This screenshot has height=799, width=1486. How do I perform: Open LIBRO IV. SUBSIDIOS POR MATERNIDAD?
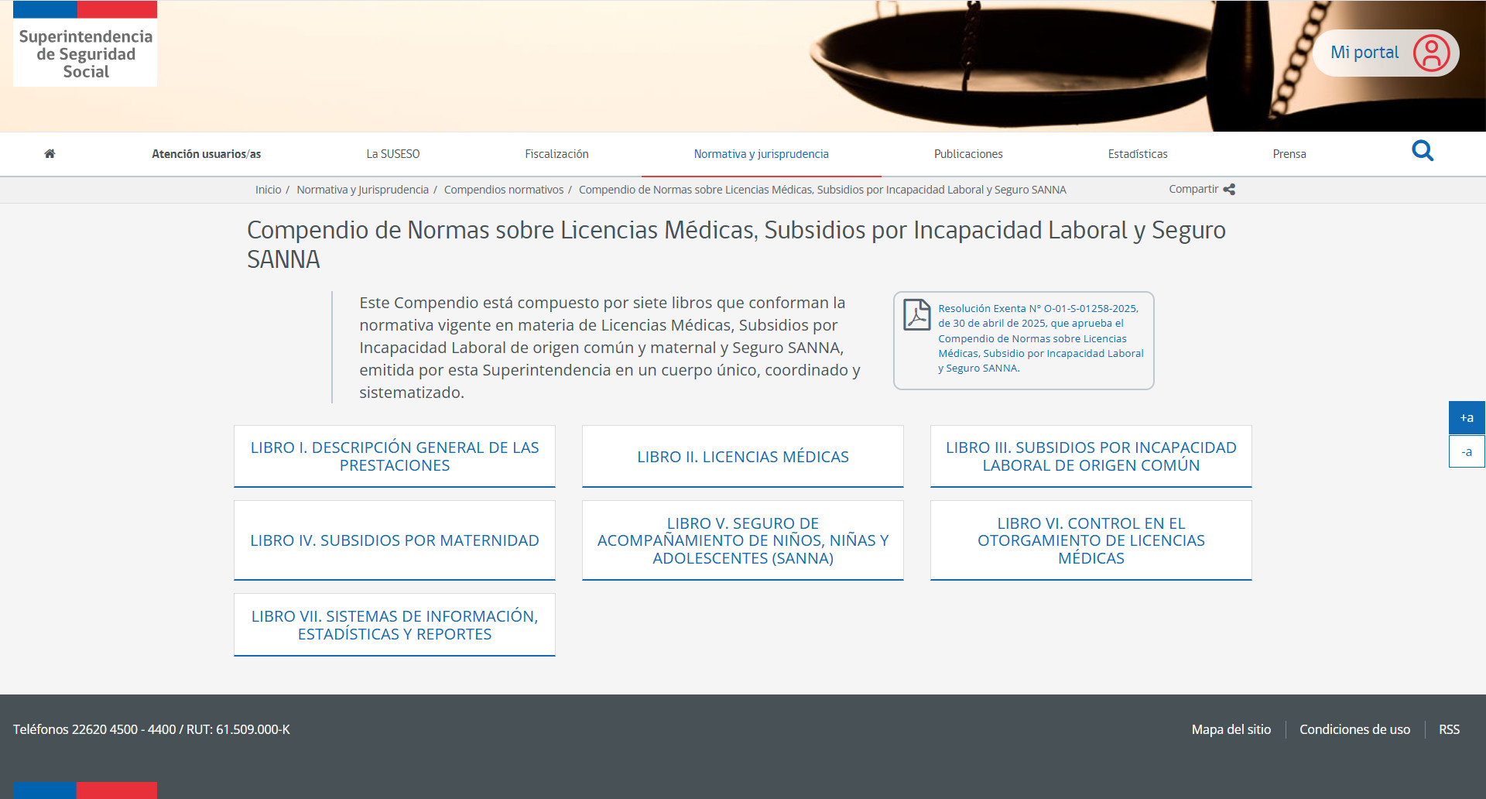pyautogui.click(x=394, y=540)
